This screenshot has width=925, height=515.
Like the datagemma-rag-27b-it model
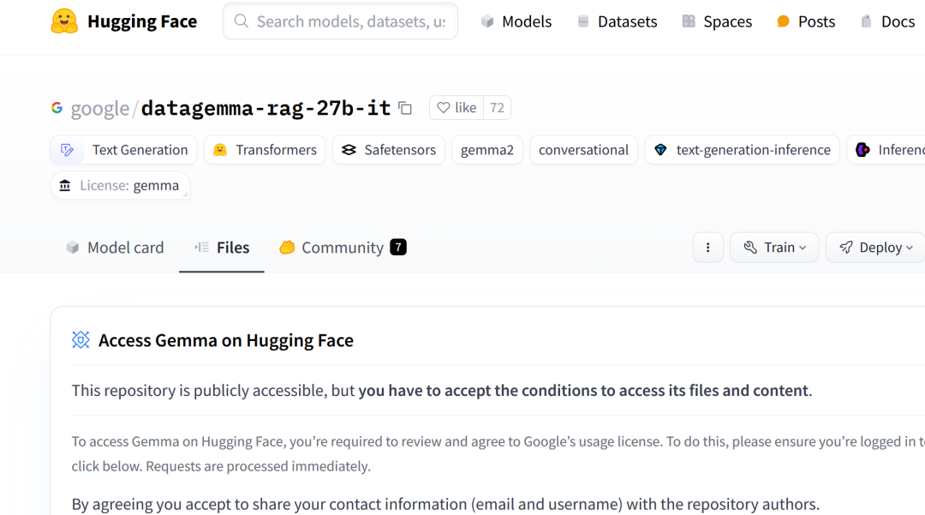(457, 108)
